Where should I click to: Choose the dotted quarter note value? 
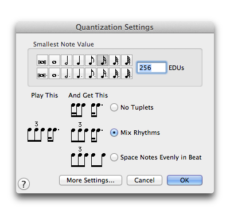[79, 73]
